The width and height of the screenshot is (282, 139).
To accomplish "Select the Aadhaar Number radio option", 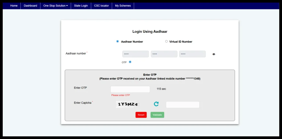I will (117, 41).
